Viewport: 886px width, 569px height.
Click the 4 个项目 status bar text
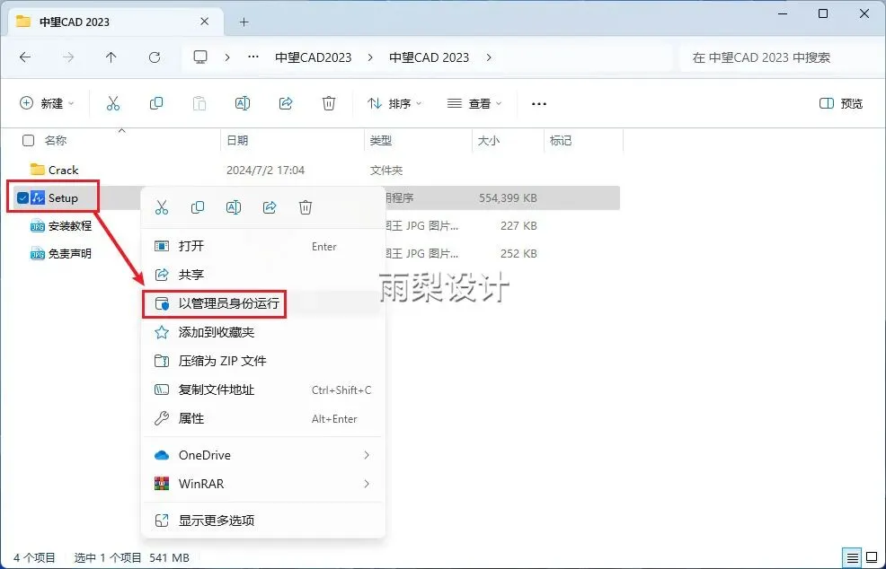tap(34, 557)
